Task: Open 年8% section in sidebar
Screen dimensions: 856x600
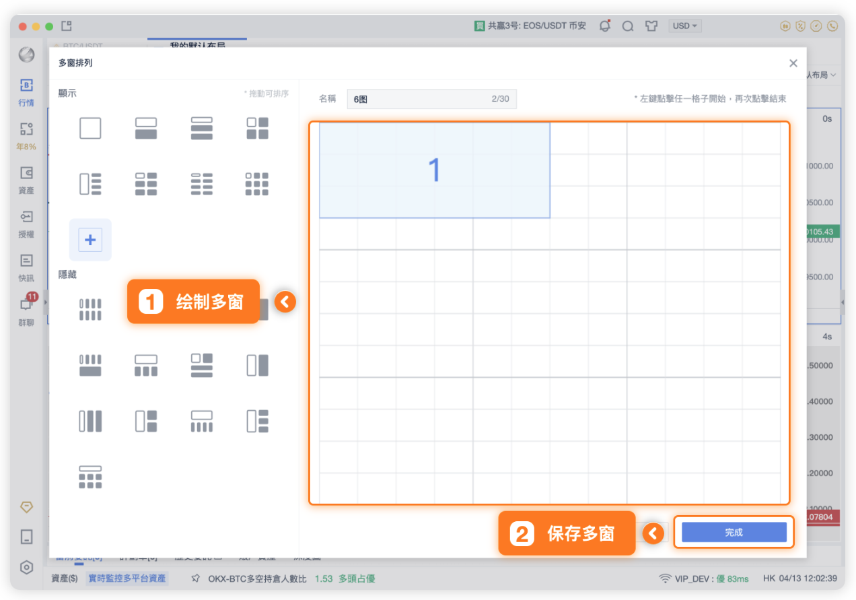Action: pos(26,137)
